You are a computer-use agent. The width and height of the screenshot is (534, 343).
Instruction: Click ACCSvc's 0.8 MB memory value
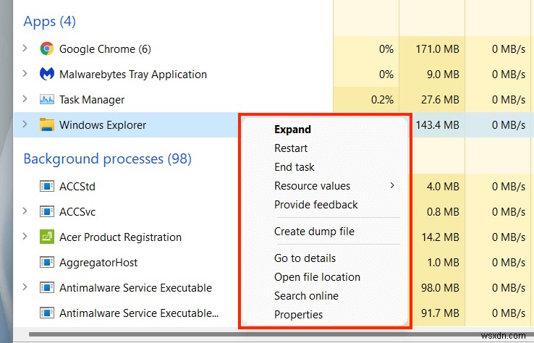pyautogui.click(x=443, y=212)
